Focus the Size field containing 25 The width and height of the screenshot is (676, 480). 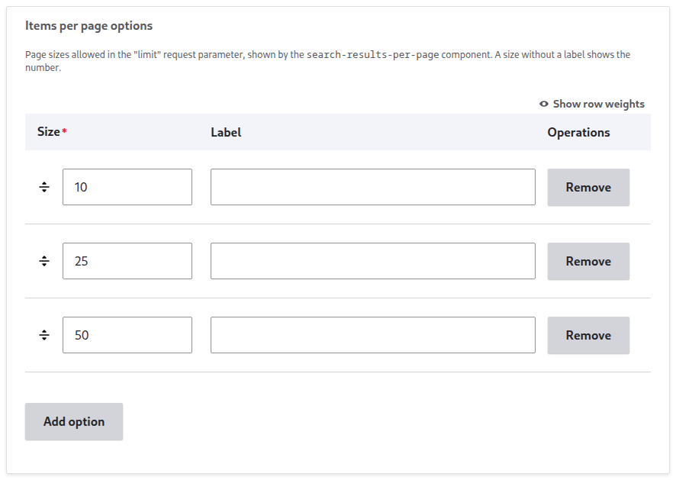[127, 261]
